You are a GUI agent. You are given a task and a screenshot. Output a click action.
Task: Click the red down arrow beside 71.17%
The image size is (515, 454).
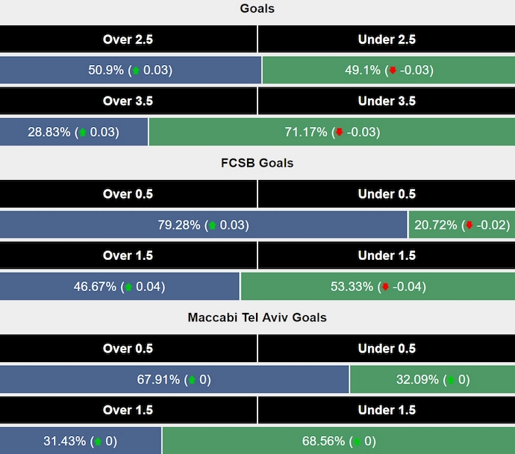pyautogui.click(x=339, y=132)
